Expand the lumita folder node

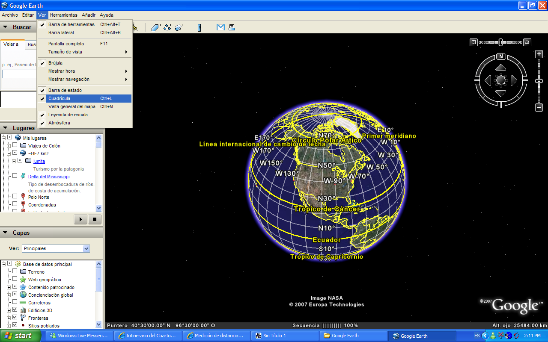[14, 161]
